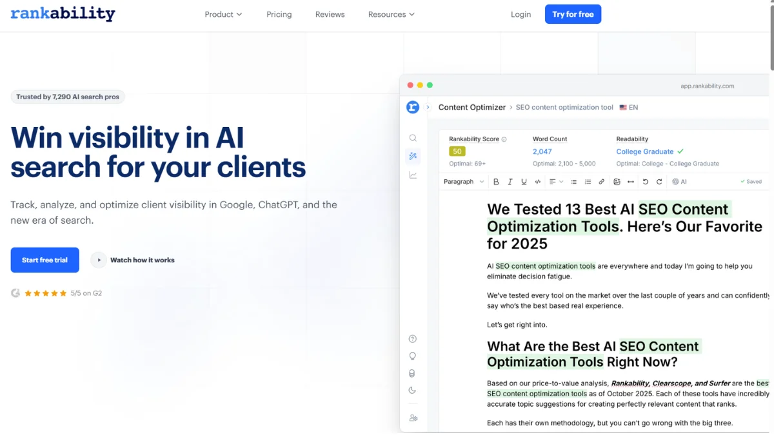Expand the text alignment dropdown
Image resolution: width=774 pixels, height=435 pixels.
point(556,182)
